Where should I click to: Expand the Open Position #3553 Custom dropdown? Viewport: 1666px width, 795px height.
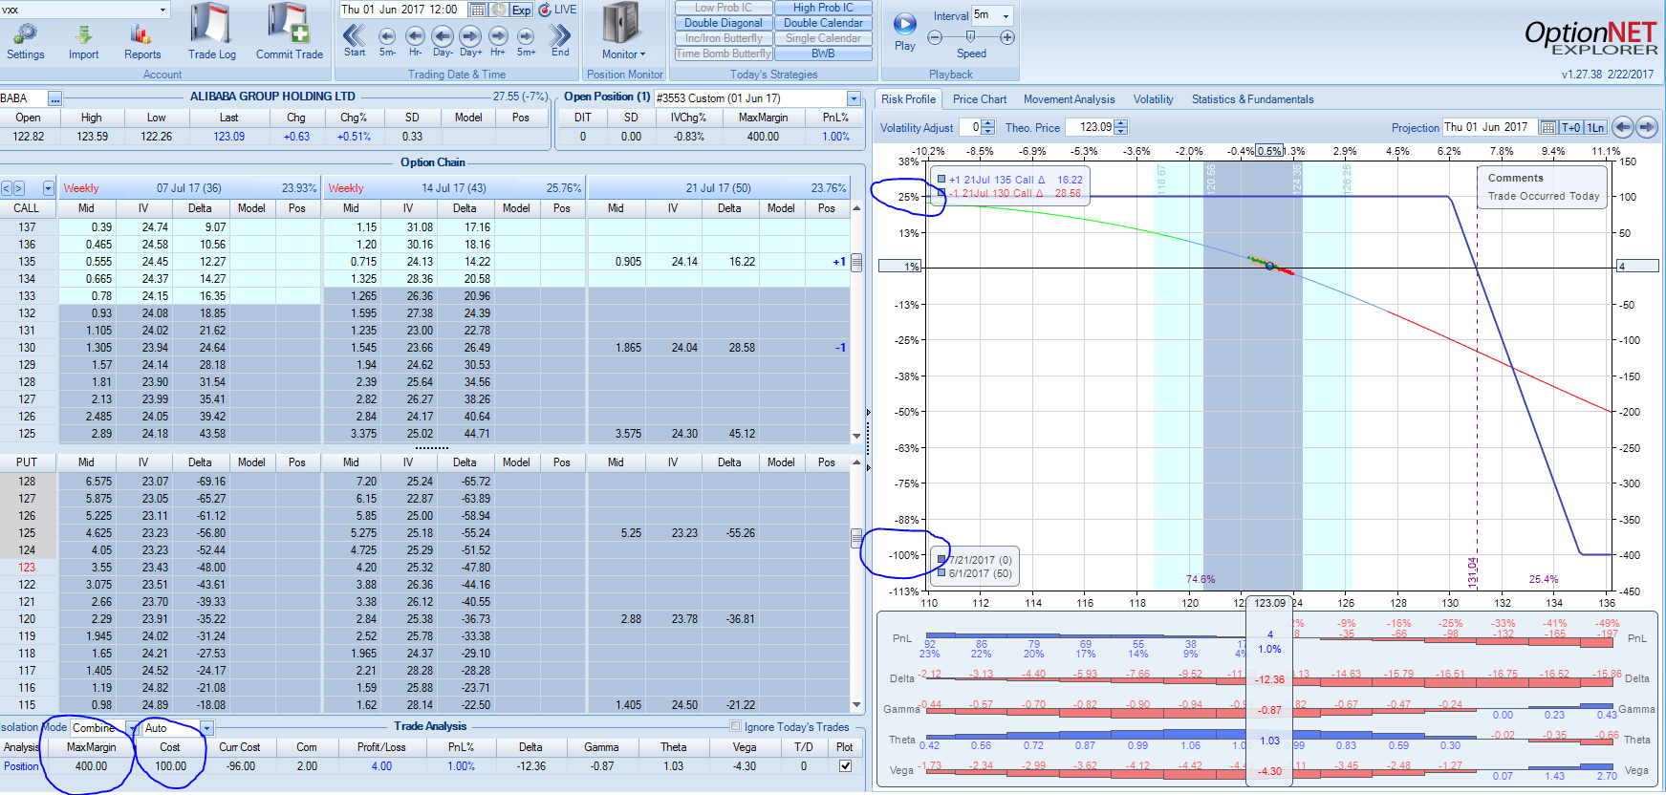pos(854,98)
